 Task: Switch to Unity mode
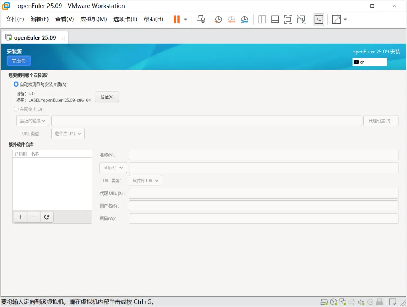(x=301, y=20)
